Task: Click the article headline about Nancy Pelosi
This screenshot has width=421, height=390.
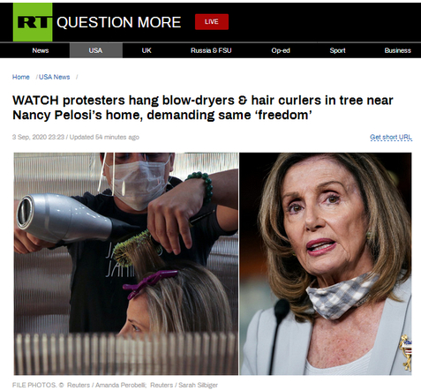Action: click(x=203, y=108)
